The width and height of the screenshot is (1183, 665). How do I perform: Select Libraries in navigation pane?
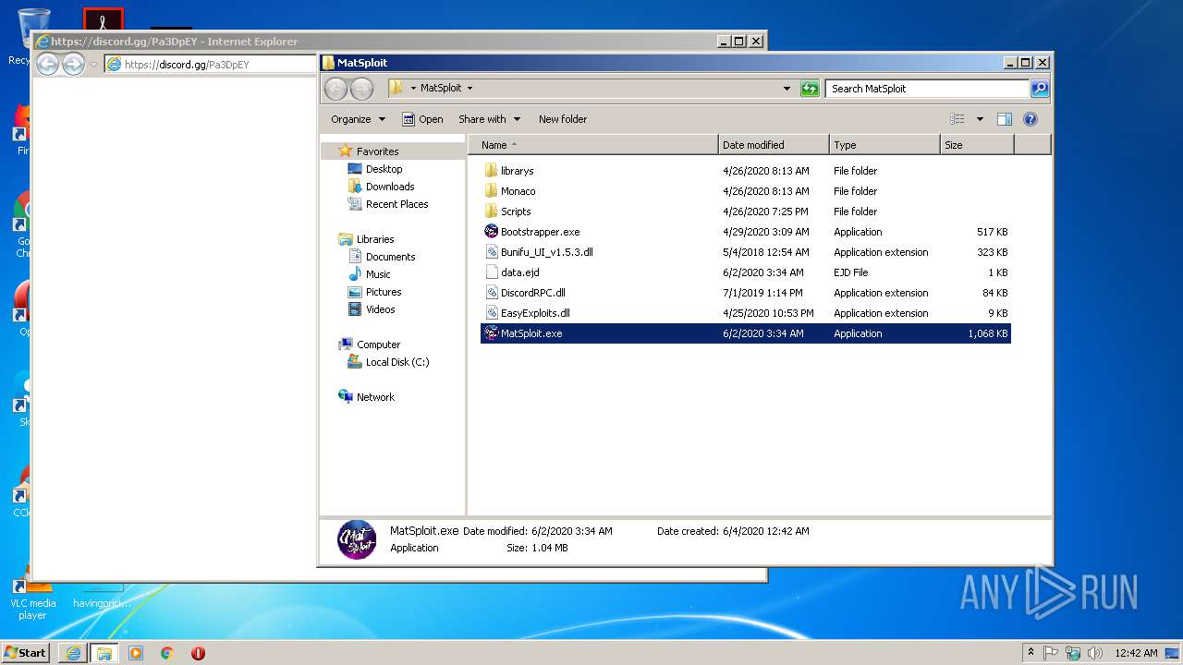pyautogui.click(x=375, y=239)
